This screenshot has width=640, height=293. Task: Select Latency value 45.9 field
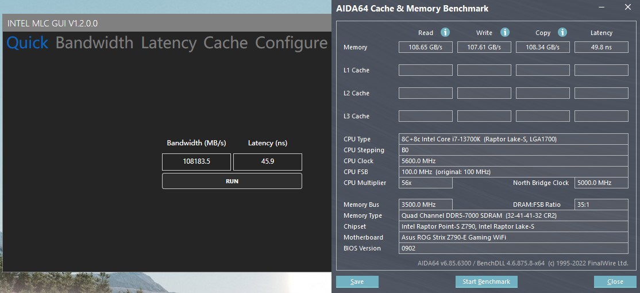[267, 161]
